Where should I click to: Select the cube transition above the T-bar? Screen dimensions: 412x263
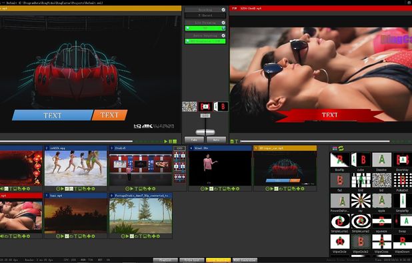(x=221, y=107)
